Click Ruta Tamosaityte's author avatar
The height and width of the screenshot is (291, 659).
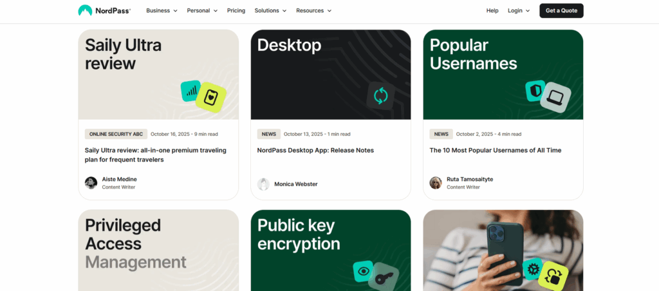coord(436,183)
